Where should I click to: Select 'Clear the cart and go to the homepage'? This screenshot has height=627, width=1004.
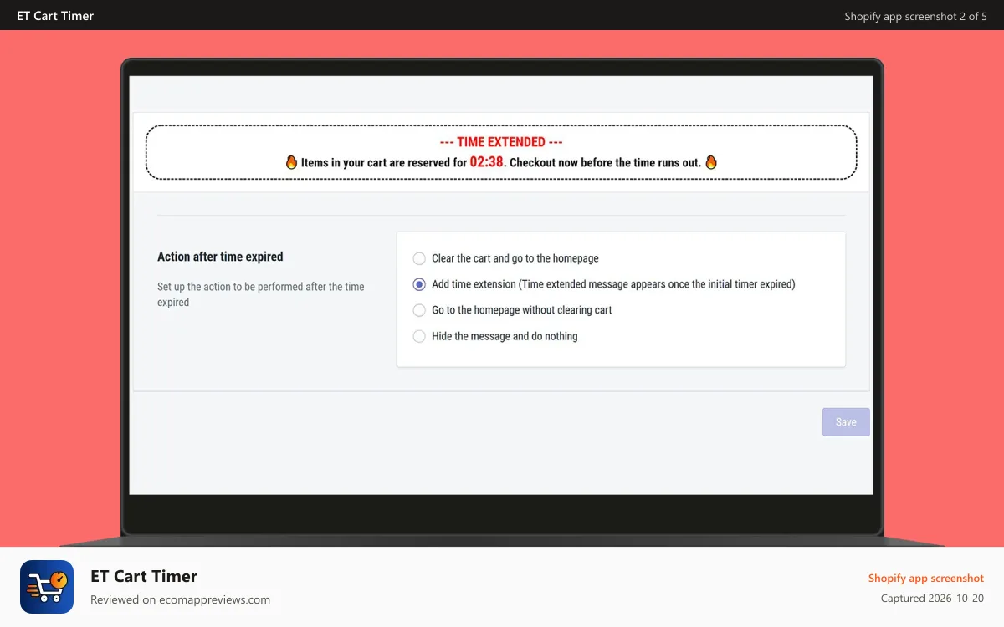419,258
